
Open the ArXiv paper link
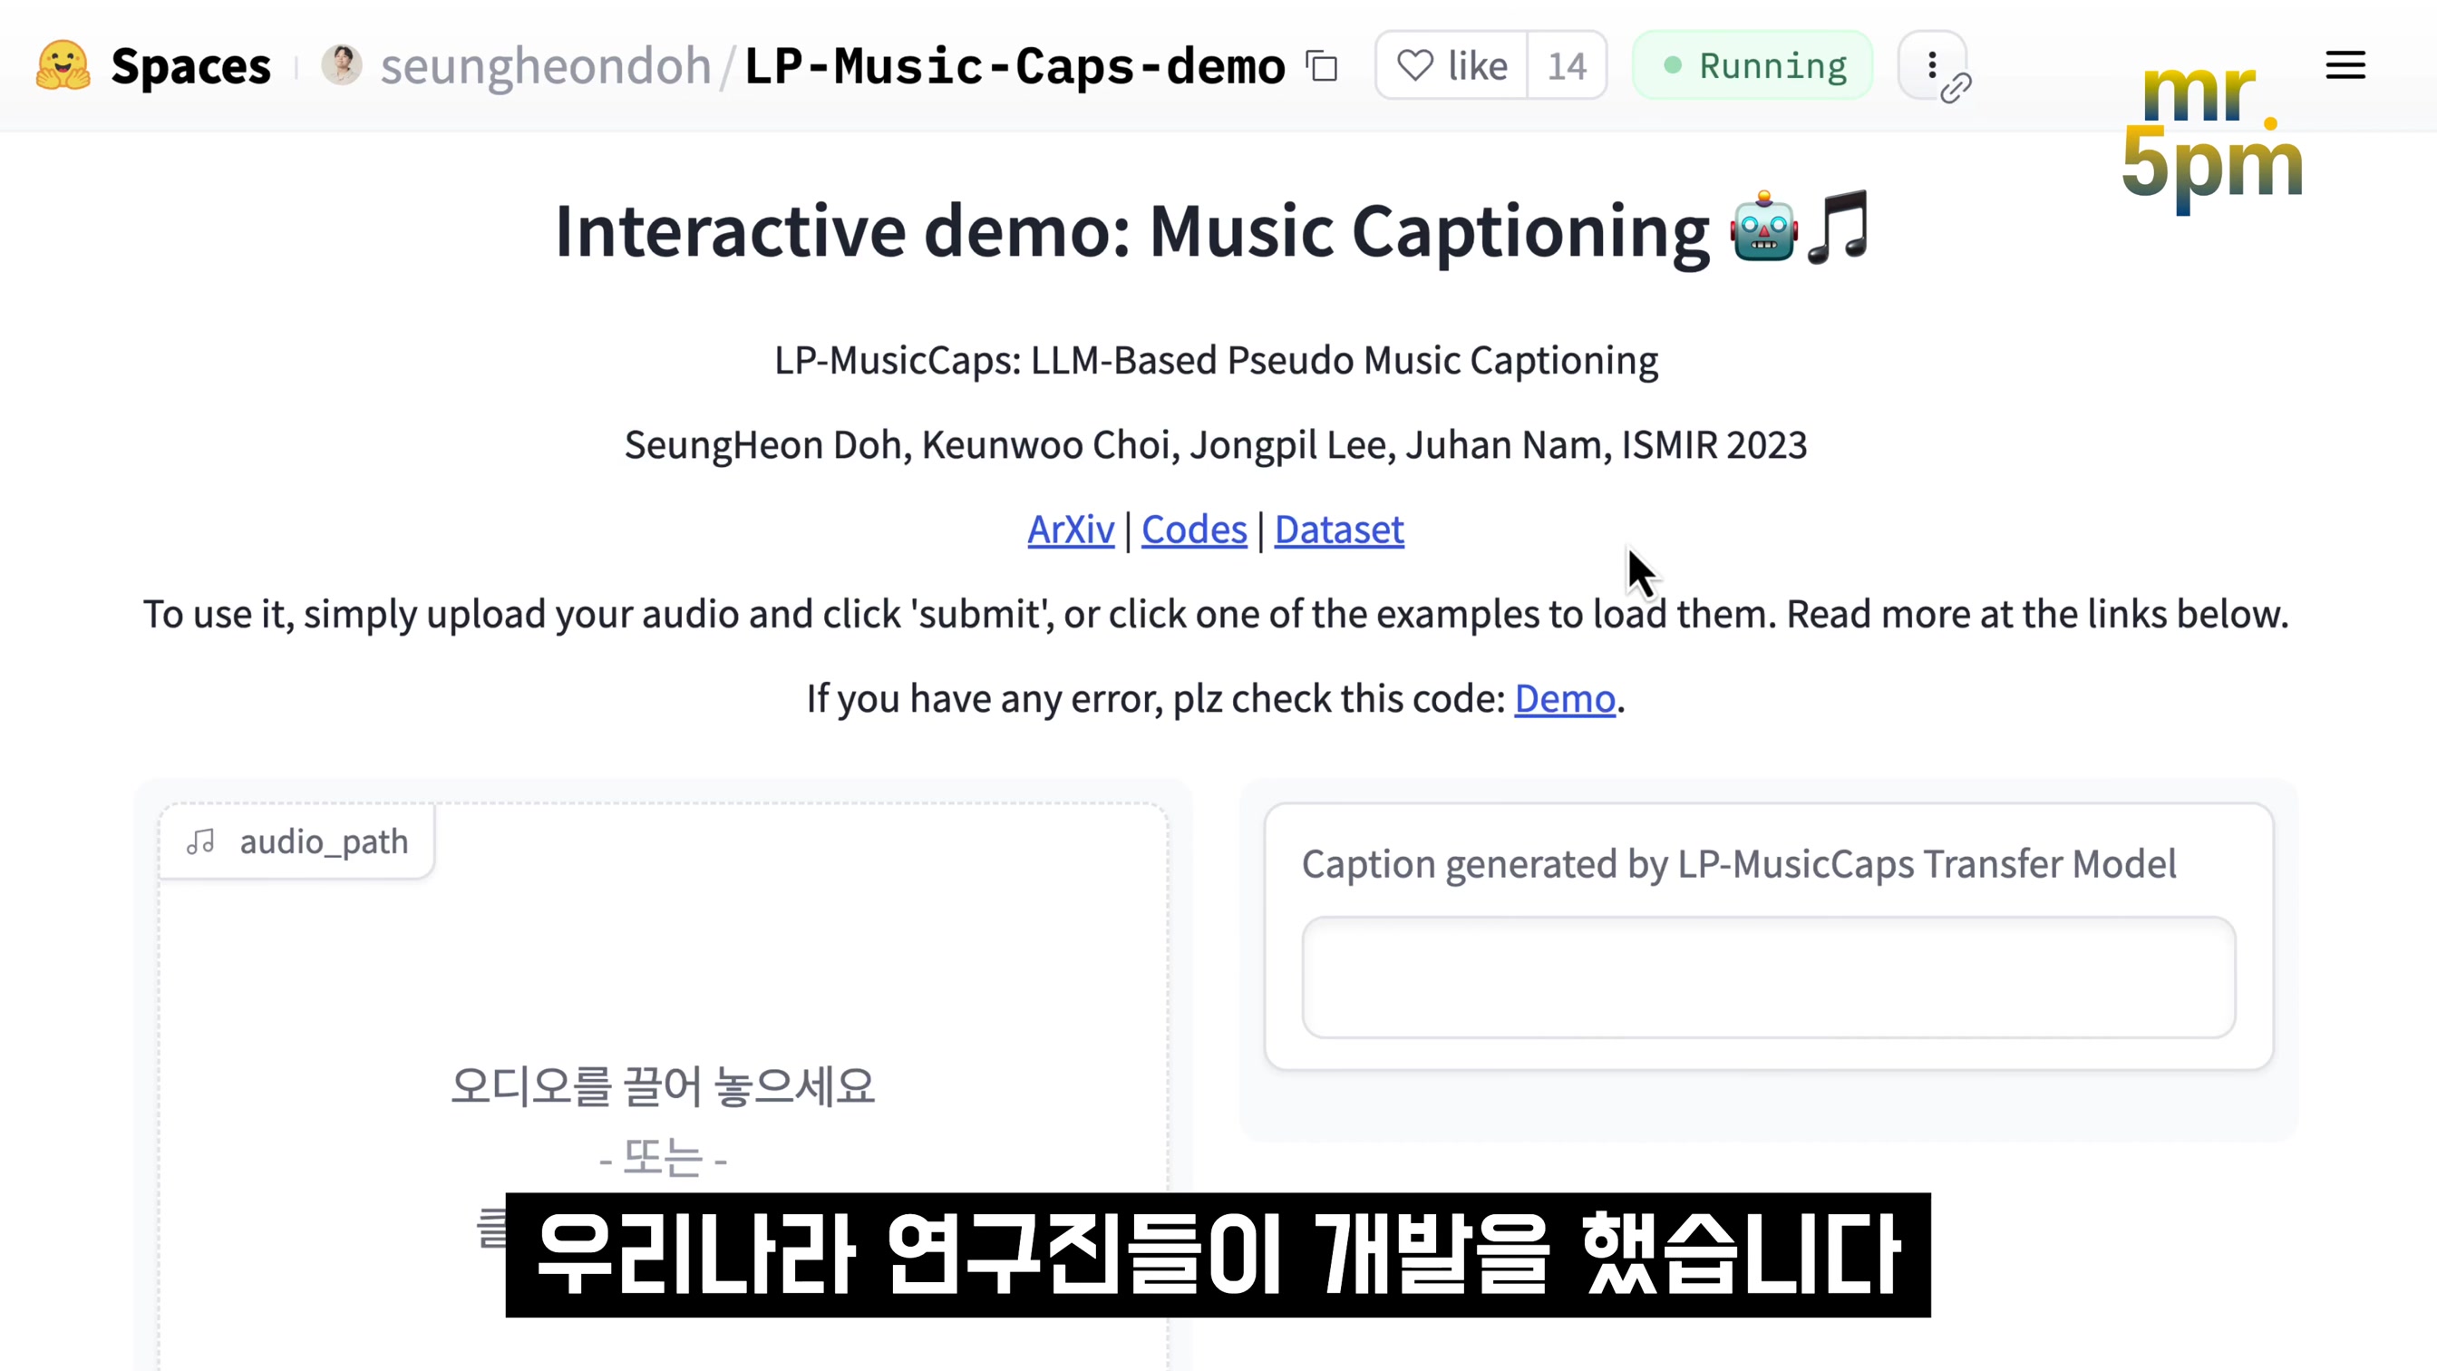pyautogui.click(x=1071, y=530)
